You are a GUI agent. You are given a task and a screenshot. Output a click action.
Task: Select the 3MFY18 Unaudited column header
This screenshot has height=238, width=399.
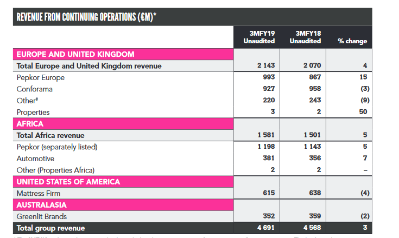point(305,37)
